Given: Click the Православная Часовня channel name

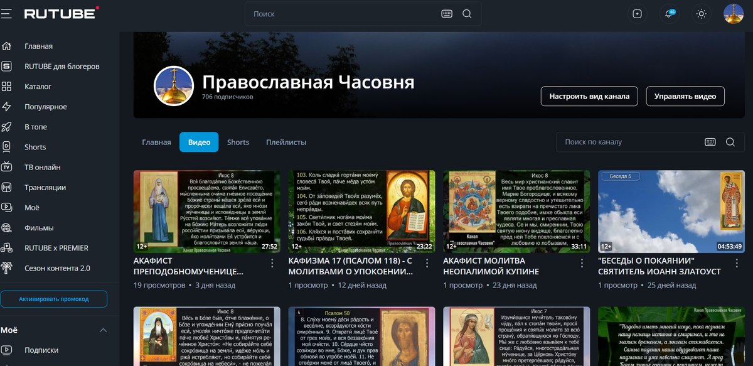Looking at the screenshot, I should tap(308, 82).
